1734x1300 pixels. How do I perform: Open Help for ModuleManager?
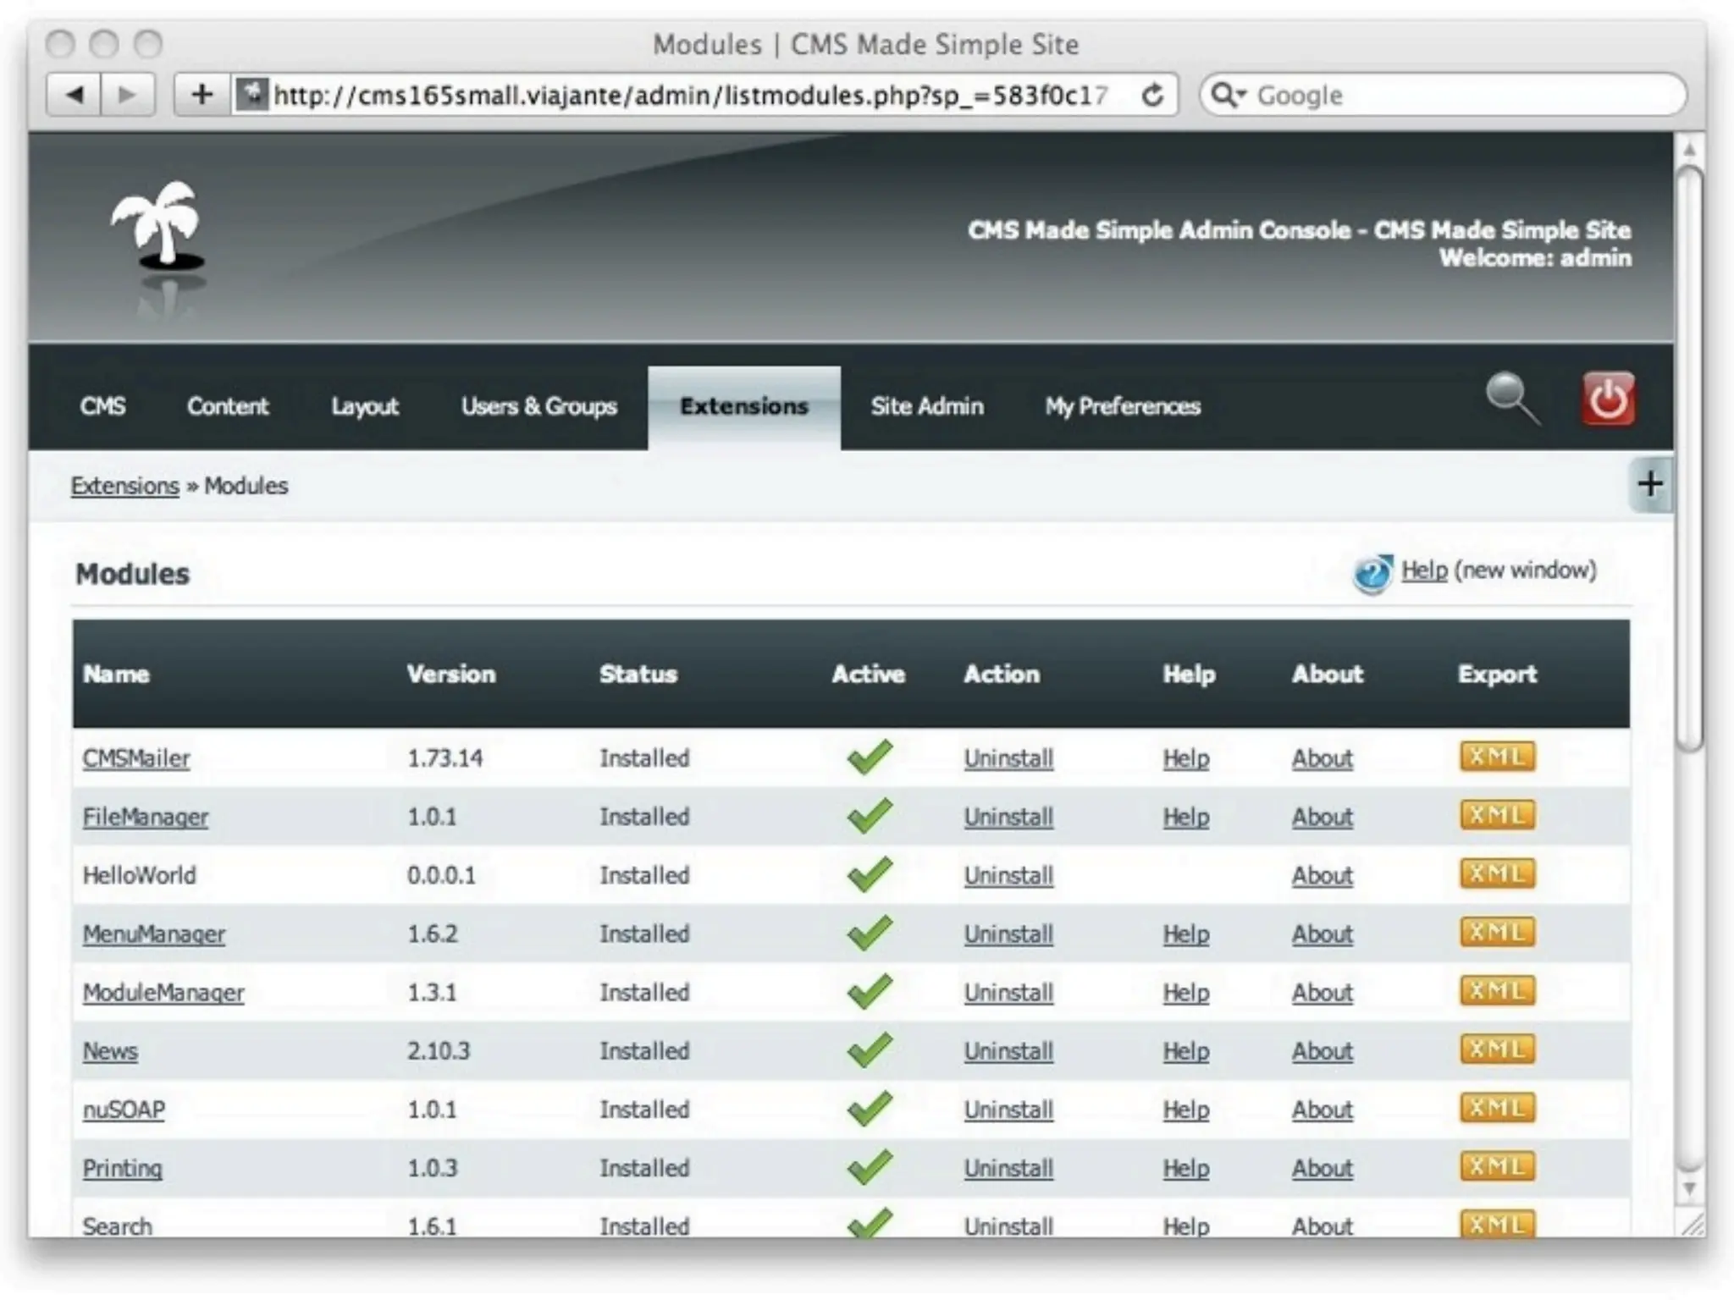pos(1185,992)
